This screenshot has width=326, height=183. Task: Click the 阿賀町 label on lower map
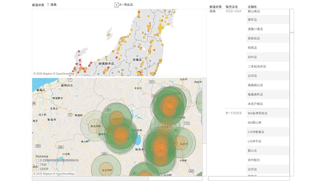(x=79, y=115)
